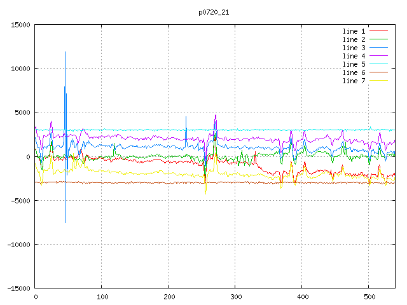This screenshot has width=407, height=305.
Task: Click the 100 x-axis tick label
Action: click(x=102, y=297)
